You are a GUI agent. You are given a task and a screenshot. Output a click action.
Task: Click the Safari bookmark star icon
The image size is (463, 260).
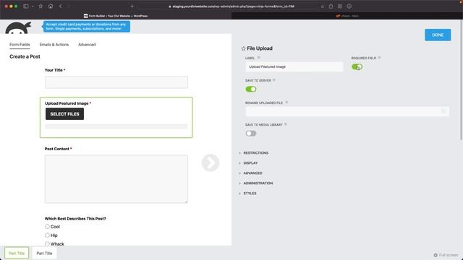pos(41,6)
